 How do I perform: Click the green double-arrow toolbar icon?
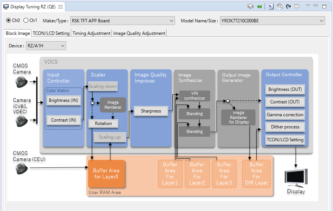[x=260, y=6]
